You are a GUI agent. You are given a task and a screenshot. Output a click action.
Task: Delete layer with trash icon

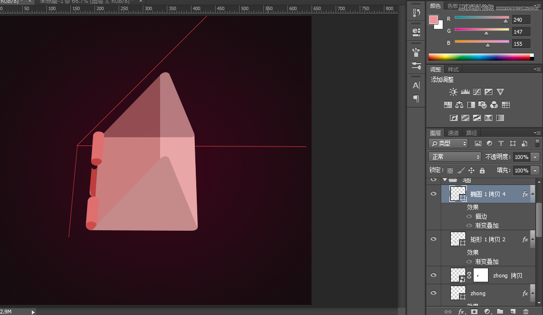[526, 312]
